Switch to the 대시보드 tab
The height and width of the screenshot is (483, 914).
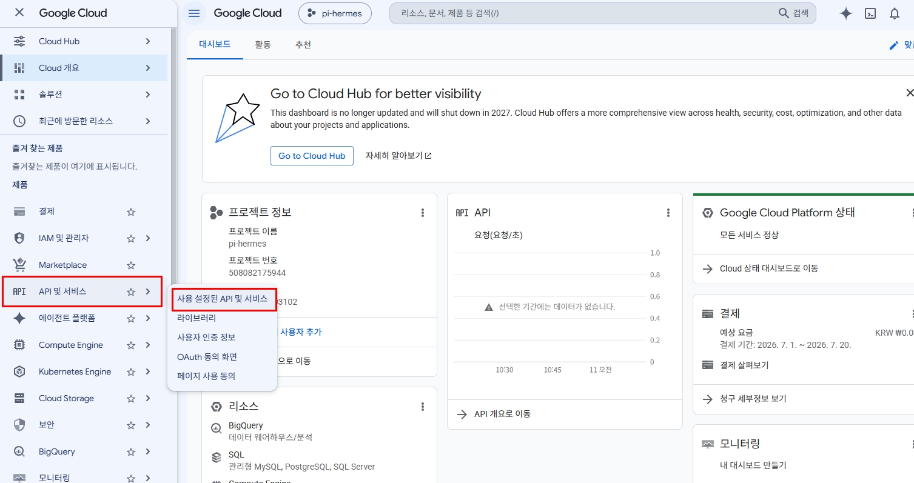215,45
